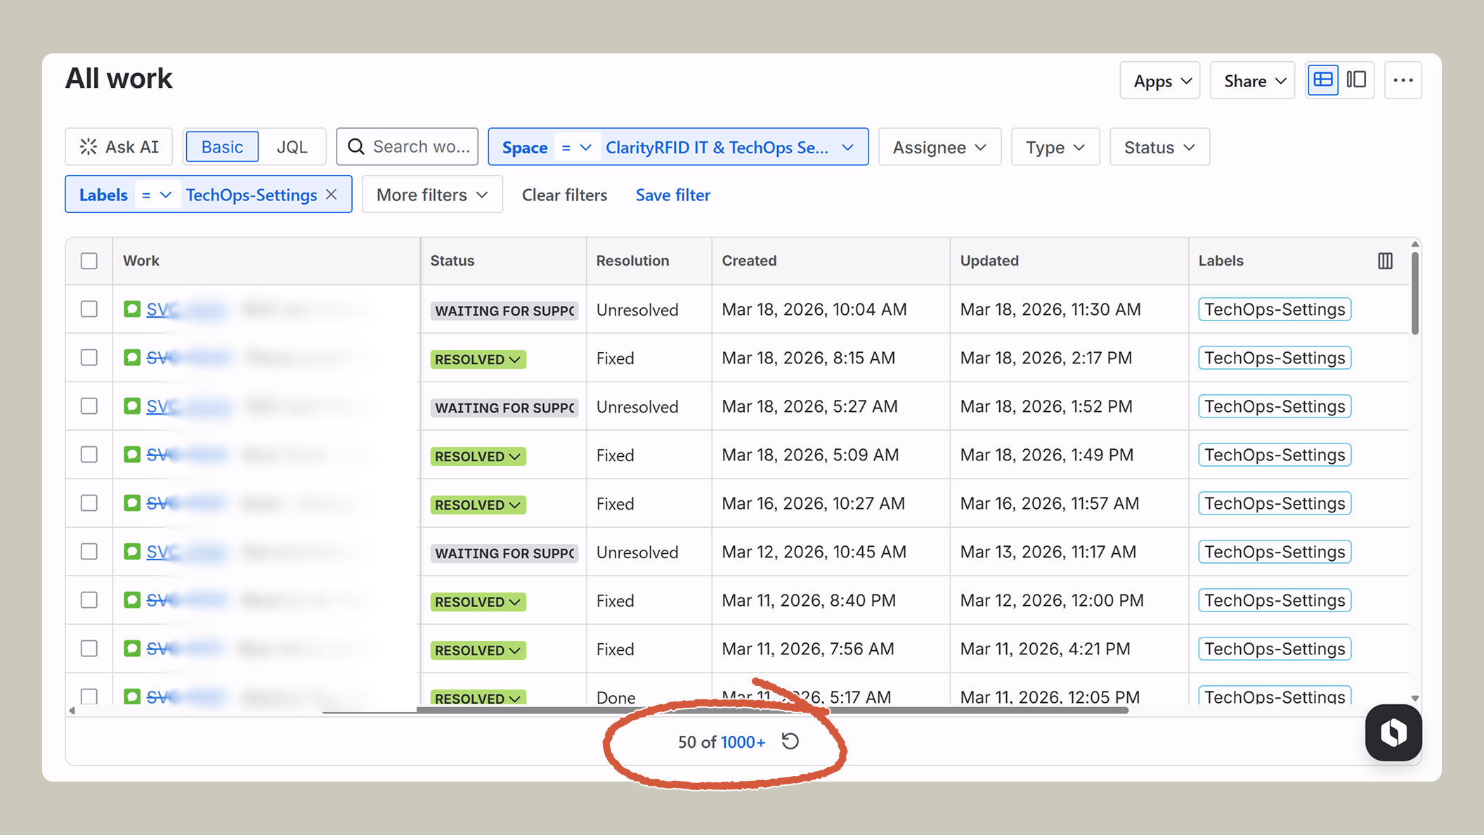The width and height of the screenshot is (1484, 835).
Task: Click issue type icon in Mar 16 row
Action: tap(132, 503)
